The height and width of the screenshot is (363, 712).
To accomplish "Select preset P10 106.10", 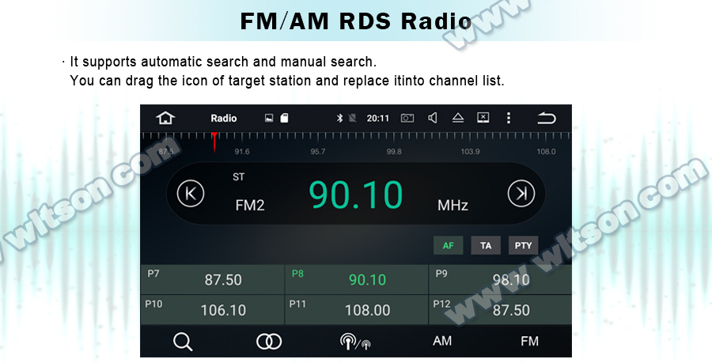I will click(x=213, y=310).
